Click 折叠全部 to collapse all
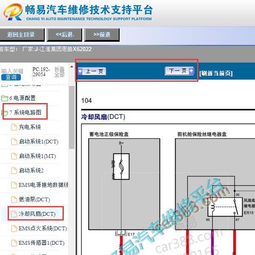Screen dimensions: 255x255 59,72
